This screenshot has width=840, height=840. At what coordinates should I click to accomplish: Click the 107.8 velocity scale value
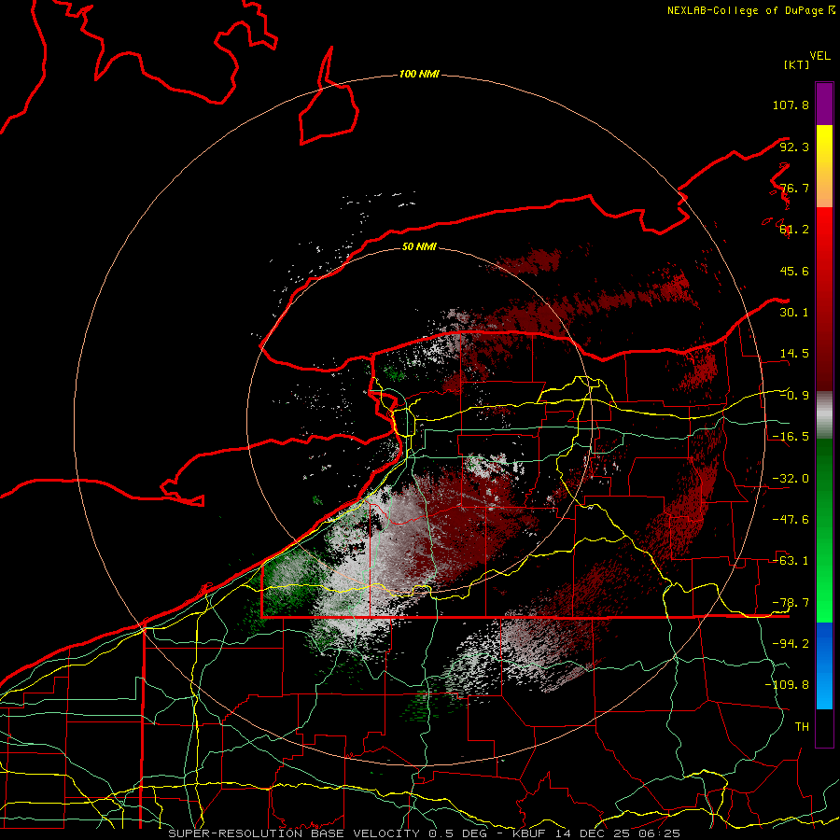(791, 105)
